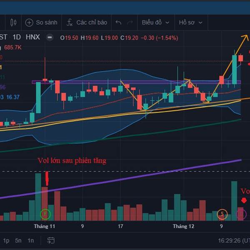Undo the last chart action

click(118, 22)
